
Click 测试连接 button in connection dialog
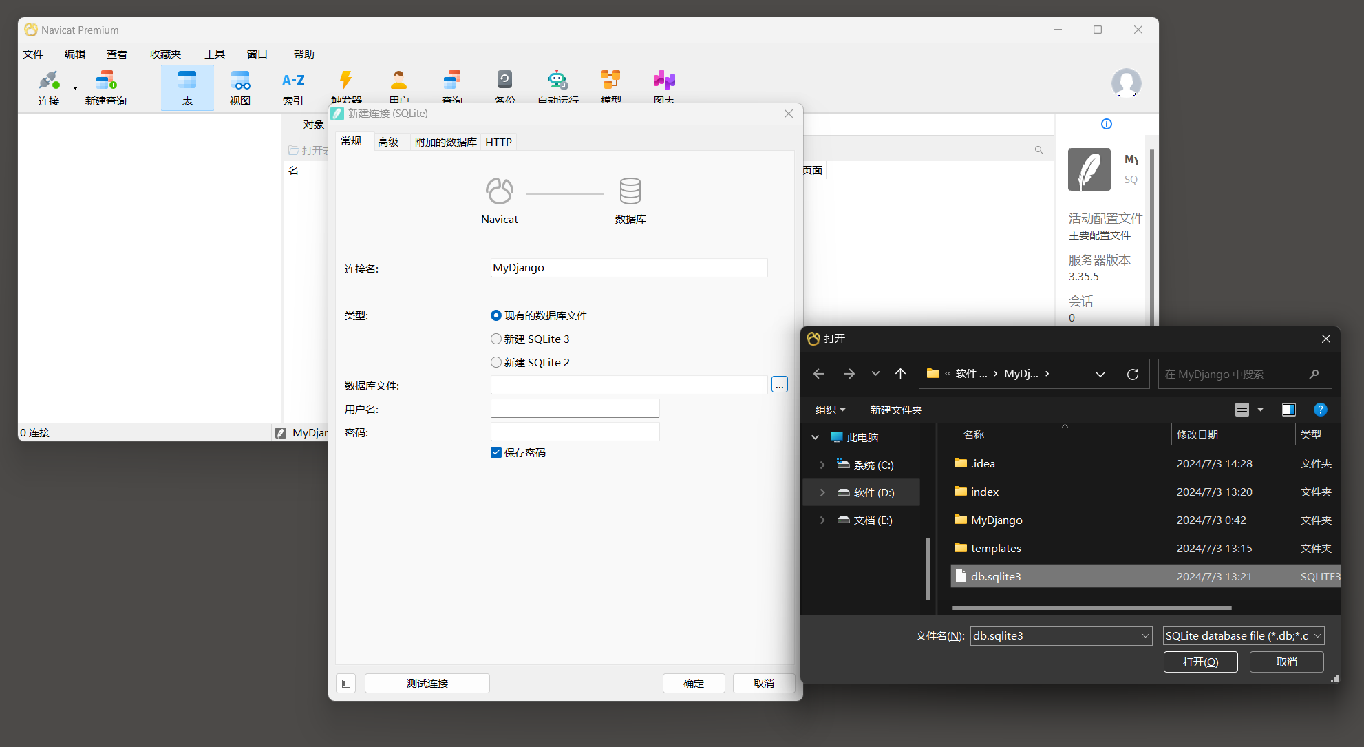coord(428,682)
